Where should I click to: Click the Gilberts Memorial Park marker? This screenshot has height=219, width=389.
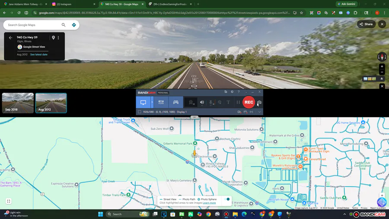pyautogui.click(x=195, y=143)
